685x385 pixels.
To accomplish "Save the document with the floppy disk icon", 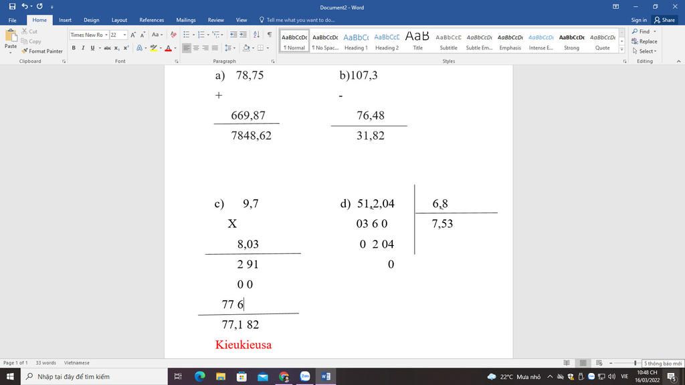I will [12, 7].
